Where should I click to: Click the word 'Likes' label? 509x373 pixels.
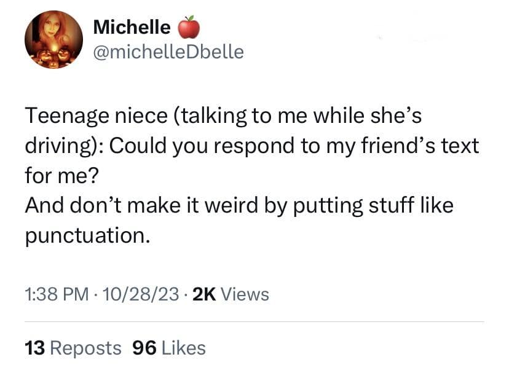pos(183,348)
